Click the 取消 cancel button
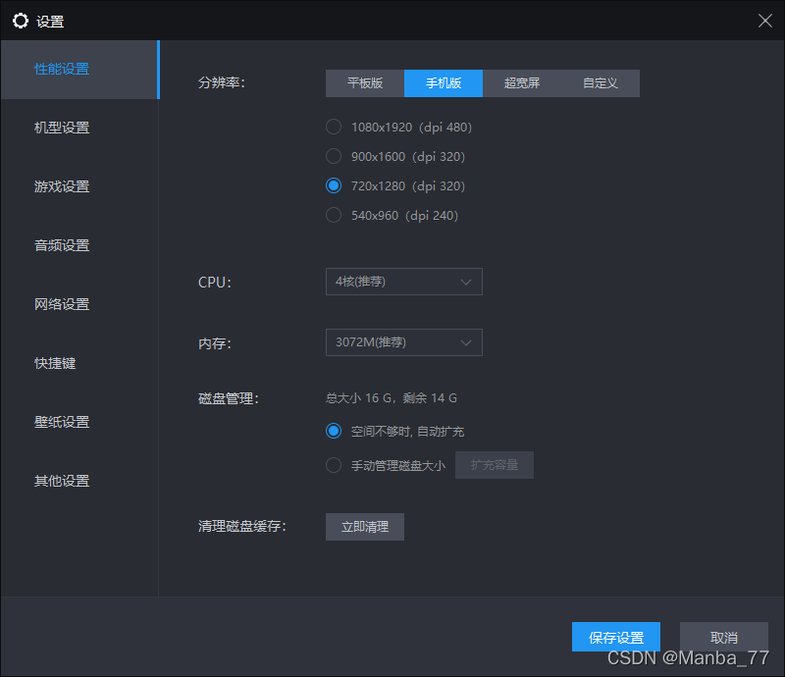 click(x=724, y=637)
